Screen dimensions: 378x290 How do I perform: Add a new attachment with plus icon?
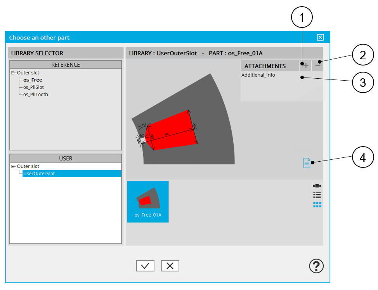click(305, 66)
